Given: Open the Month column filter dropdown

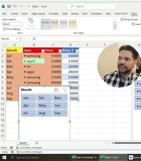Looking at the screenshot, I should [21, 51].
